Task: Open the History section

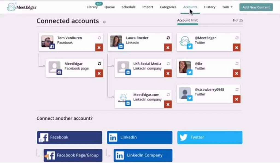Action: [209, 7]
